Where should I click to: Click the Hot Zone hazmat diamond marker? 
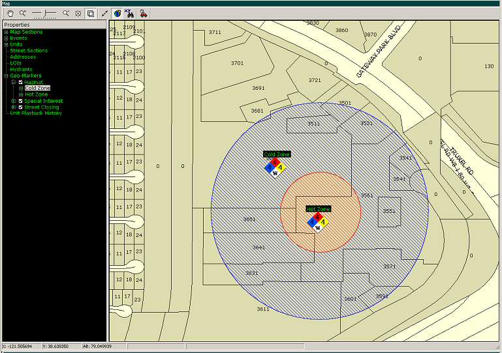tap(317, 221)
